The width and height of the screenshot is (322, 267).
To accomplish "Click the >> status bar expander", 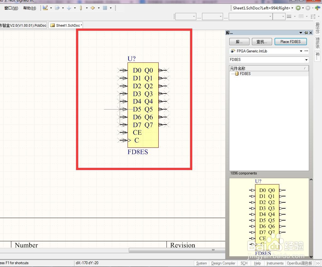I will (x=318, y=263).
